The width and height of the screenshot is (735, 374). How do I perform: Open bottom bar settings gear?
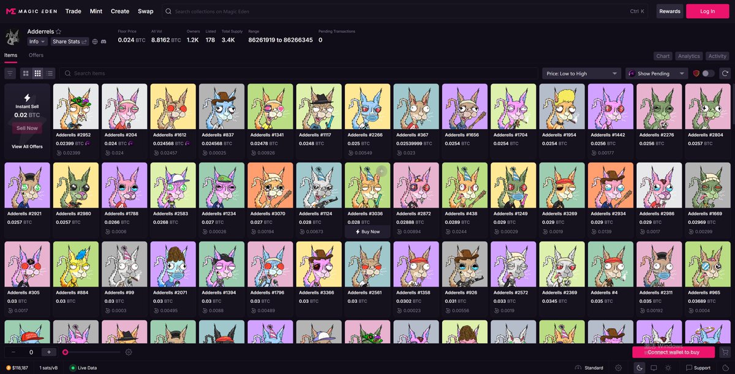pos(619,368)
